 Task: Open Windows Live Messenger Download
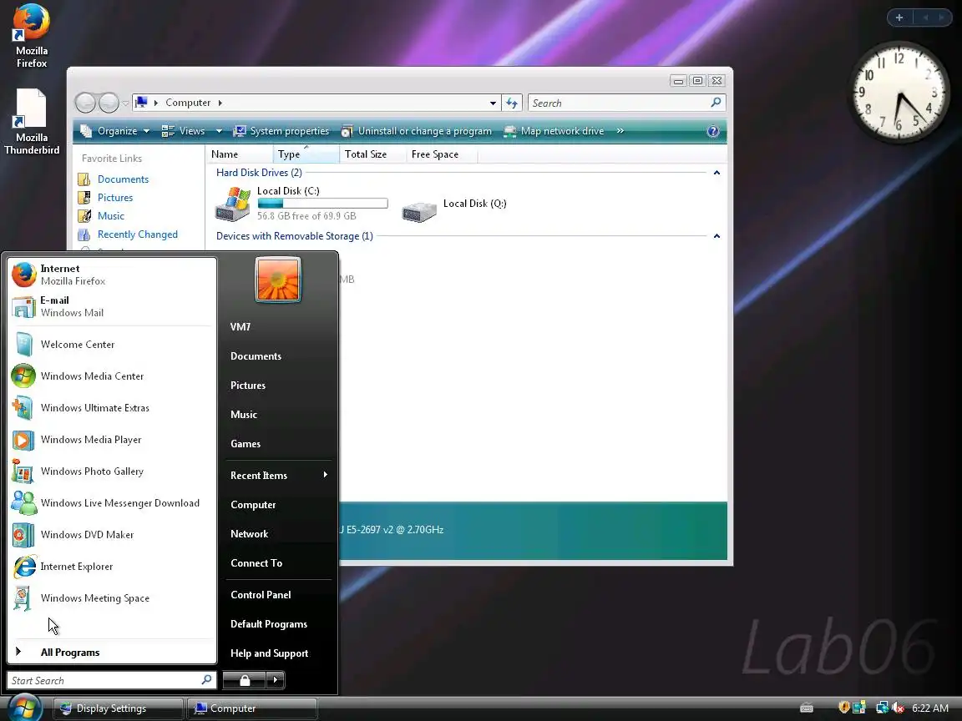point(112,502)
